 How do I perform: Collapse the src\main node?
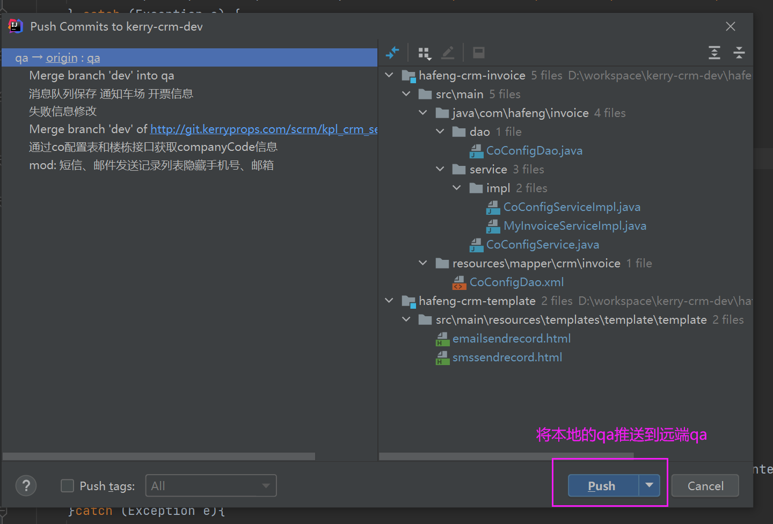point(406,94)
